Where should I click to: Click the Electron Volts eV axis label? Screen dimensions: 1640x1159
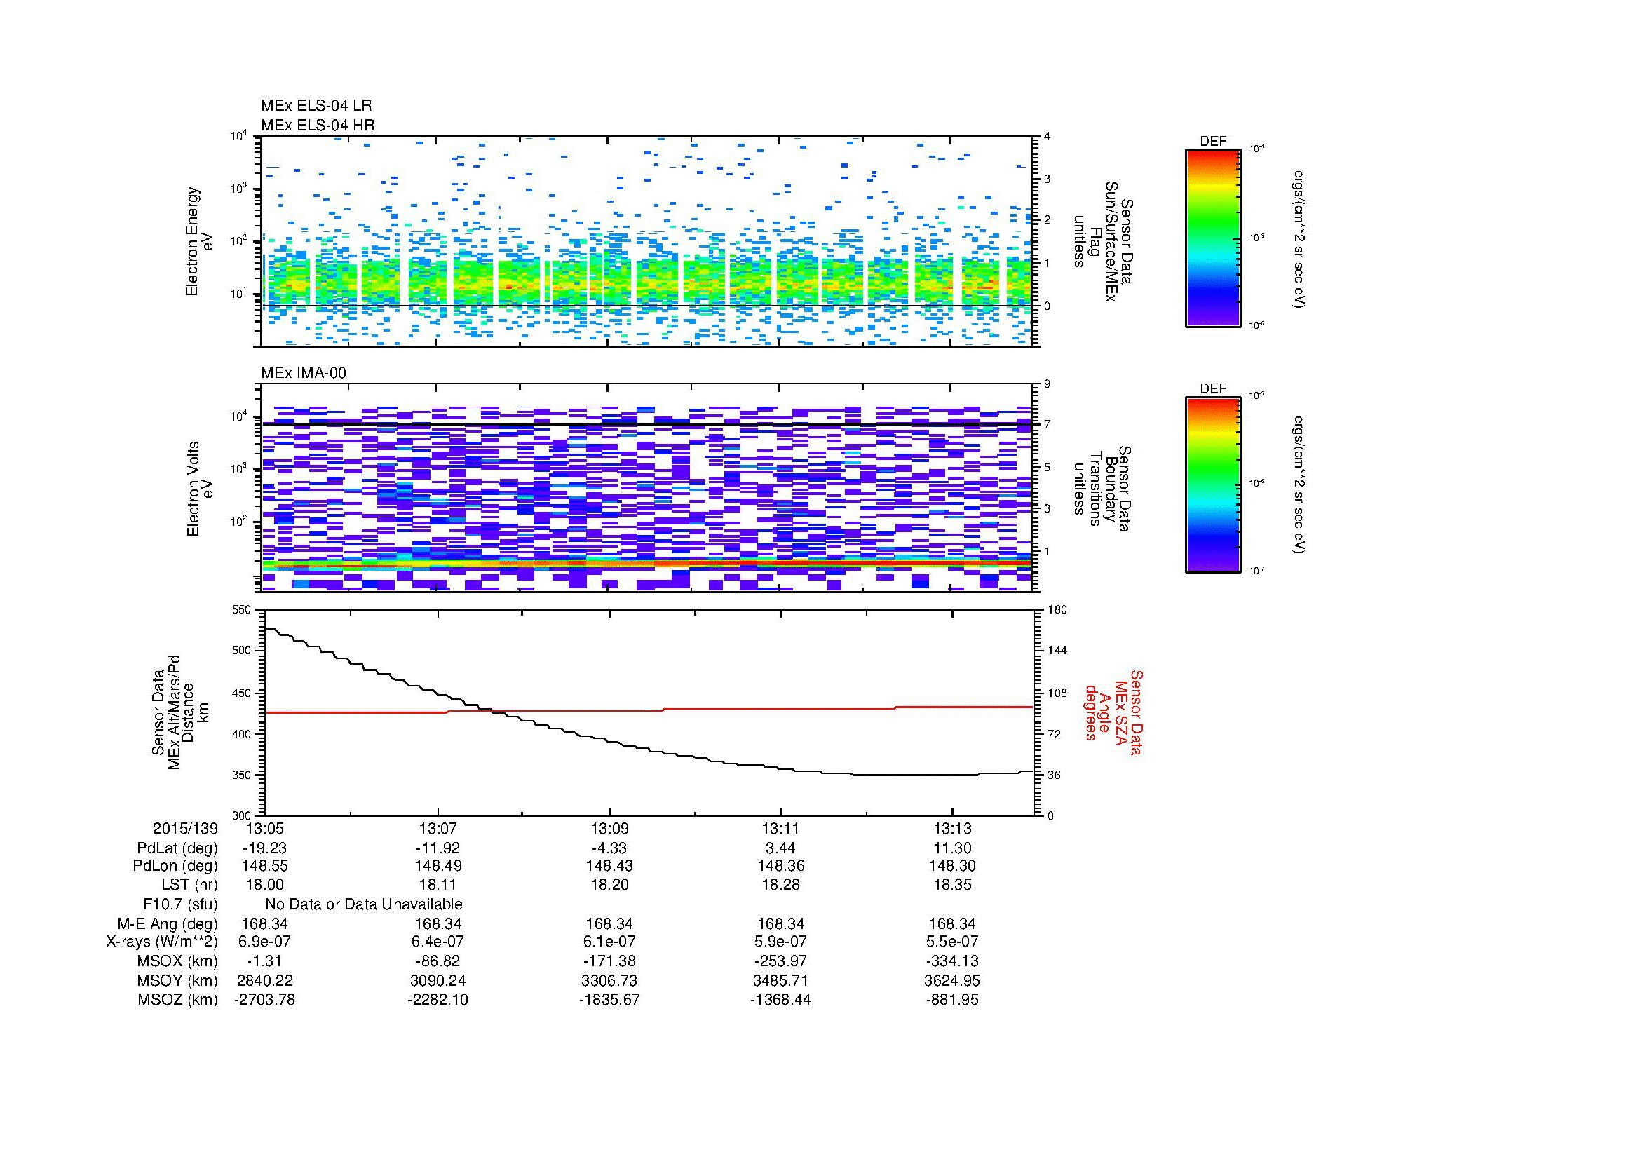click(199, 489)
